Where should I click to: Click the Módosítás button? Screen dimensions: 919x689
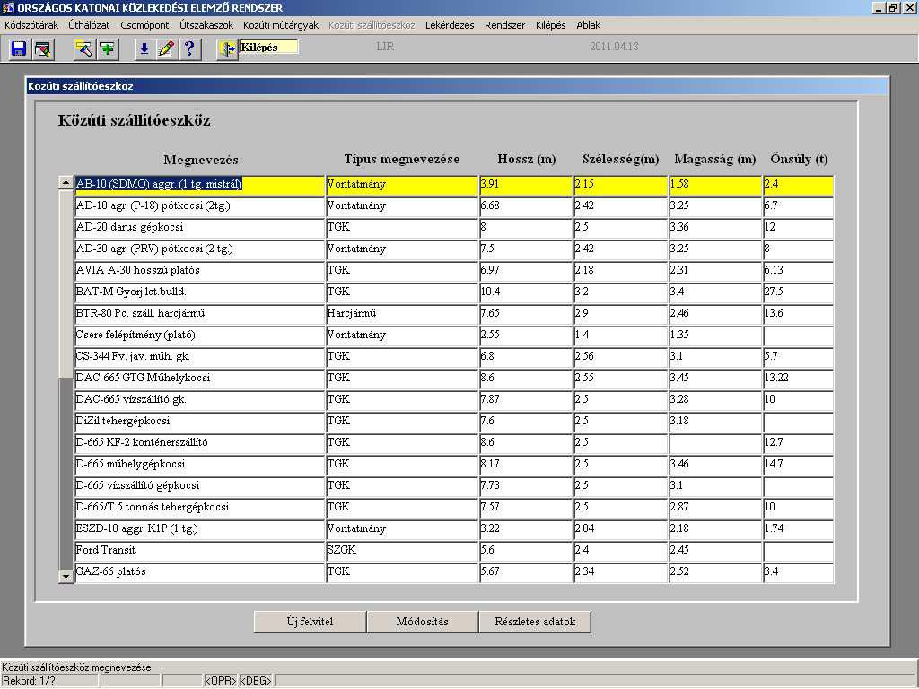[x=422, y=622]
